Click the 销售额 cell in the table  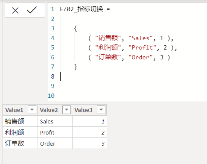[x=20, y=121]
